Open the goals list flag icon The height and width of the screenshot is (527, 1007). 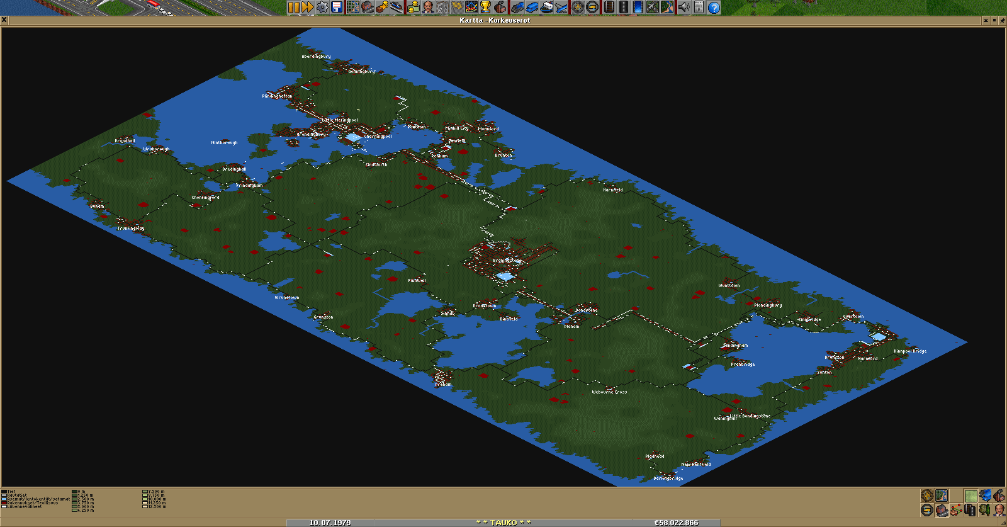457,8
